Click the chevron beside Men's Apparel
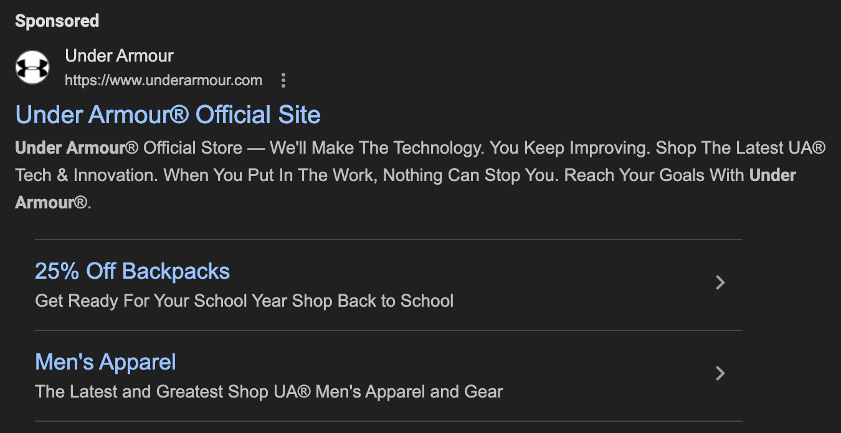This screenshot has width=841, height=433. (x=720, y=373)
